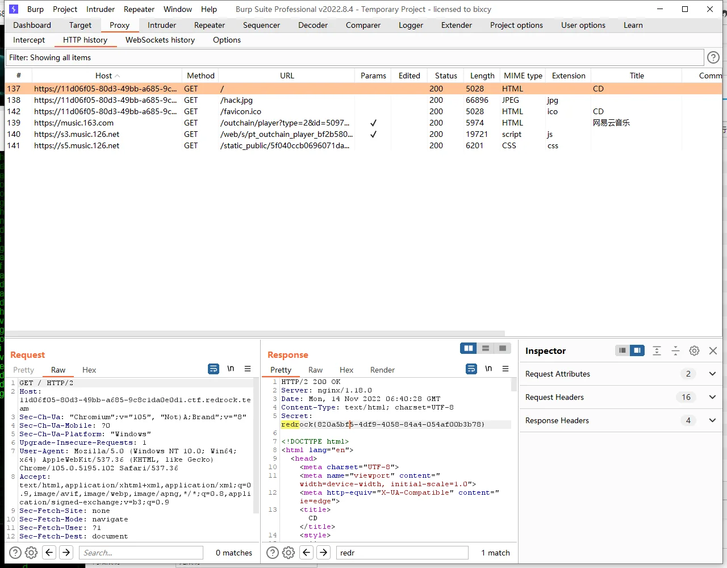Switch to top/bottom request-response layout
This screenshot has height=568, width=727.
(486, 348)
